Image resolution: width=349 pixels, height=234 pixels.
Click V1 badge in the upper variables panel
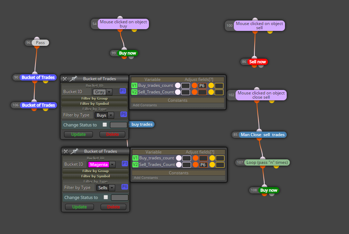point(134,85)
